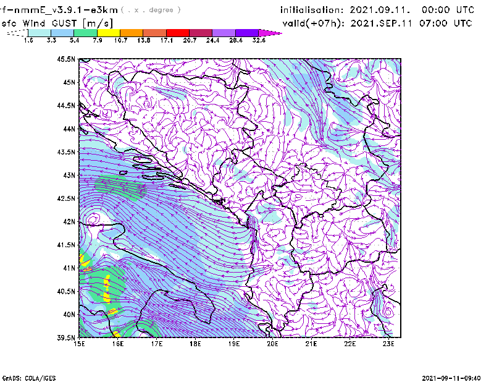This screenshot has width=494, height=382.
Task: Click the 41.5N latitude label
Action: pos(66,245)
